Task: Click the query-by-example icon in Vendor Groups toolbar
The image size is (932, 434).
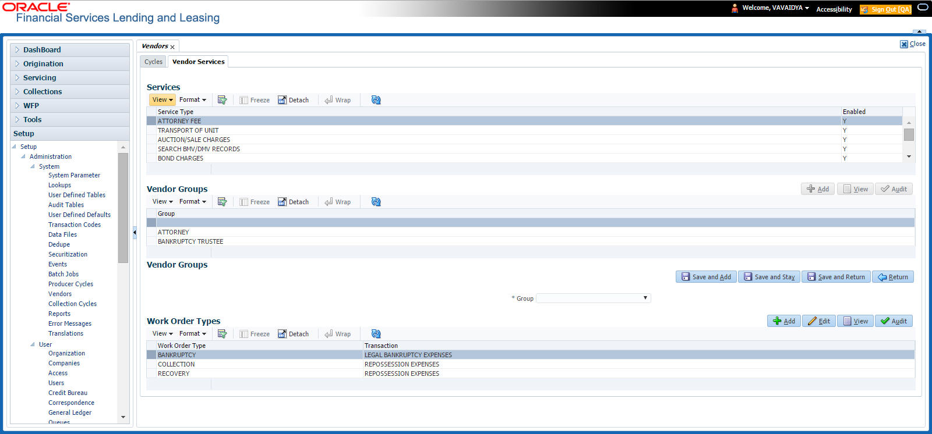Action: (222, 202)
